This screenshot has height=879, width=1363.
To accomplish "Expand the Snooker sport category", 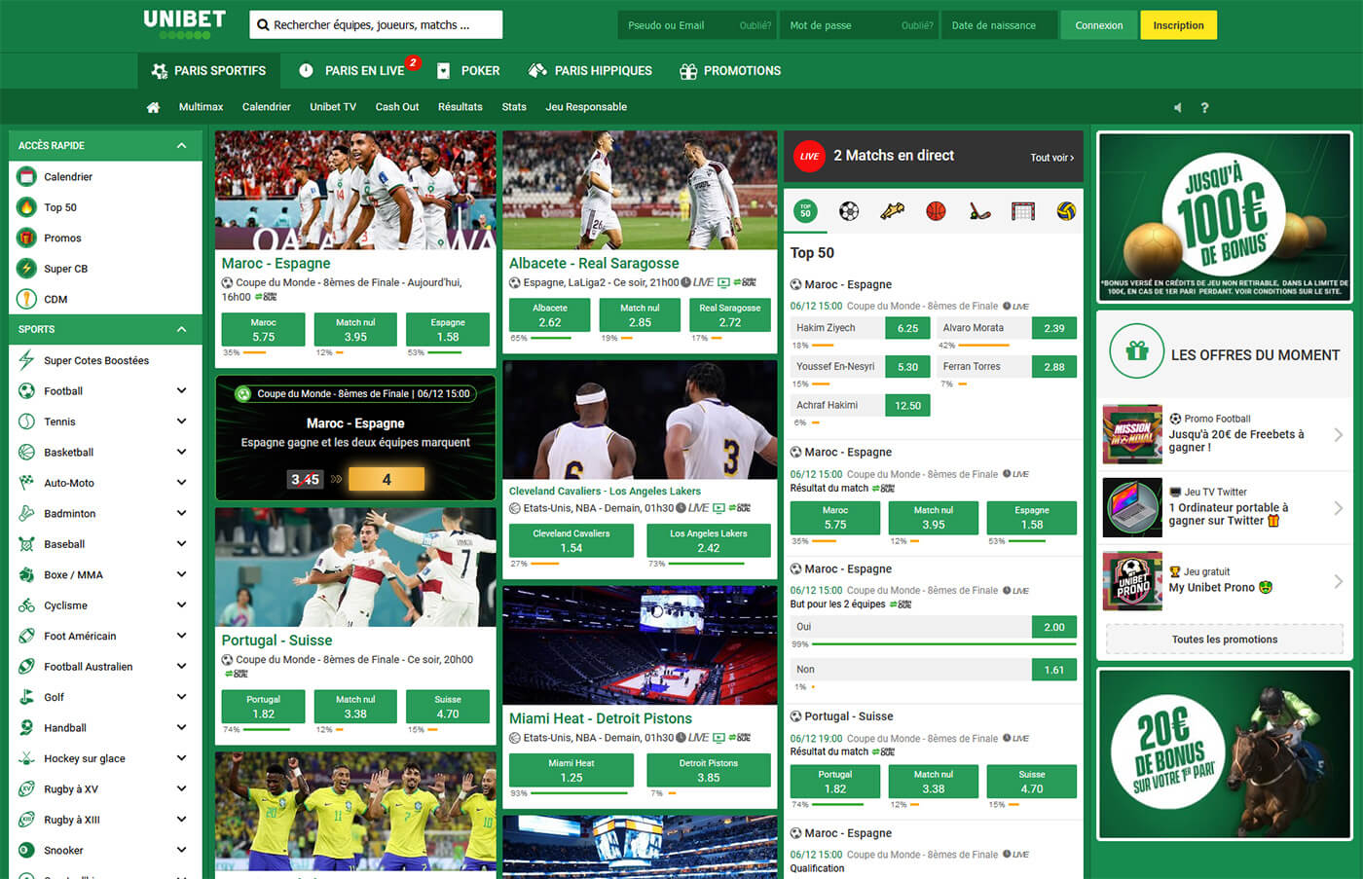I will 181,850.
